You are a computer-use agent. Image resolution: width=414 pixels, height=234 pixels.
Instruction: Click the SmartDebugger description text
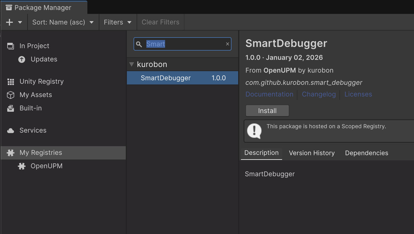270,174
